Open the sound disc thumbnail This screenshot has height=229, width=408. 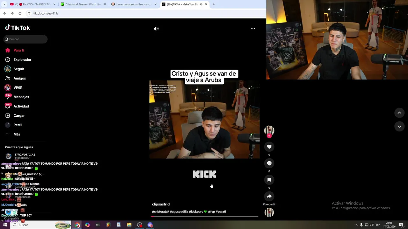(x=269, y=212)
